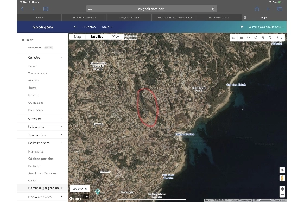The height and width of the screenshot is (202, 304).
Task: Reload the page from the address bar
Action: (x=213, y=9)
